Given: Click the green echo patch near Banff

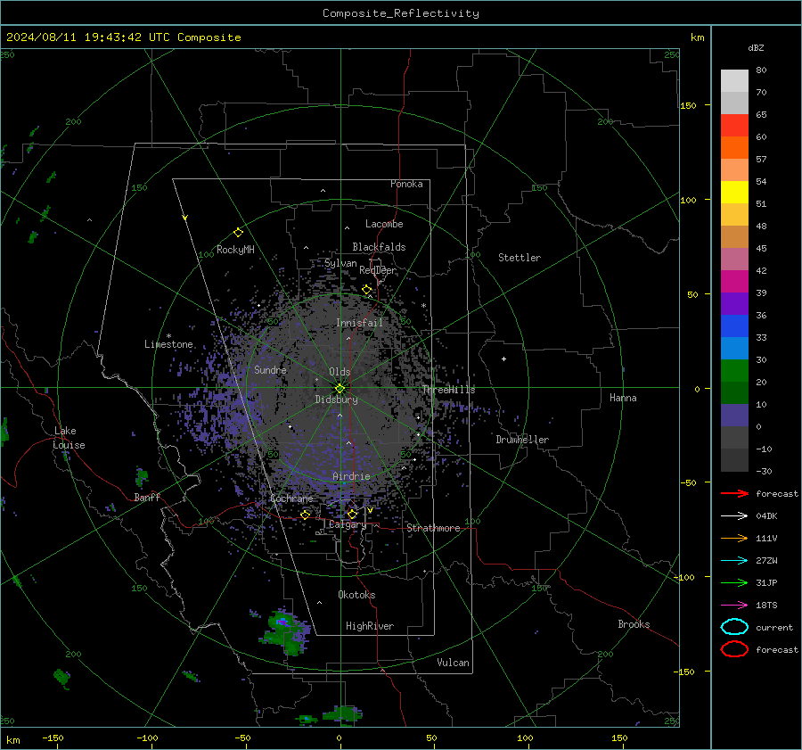Looking at the screenshot, I should [x=142, y=476].
